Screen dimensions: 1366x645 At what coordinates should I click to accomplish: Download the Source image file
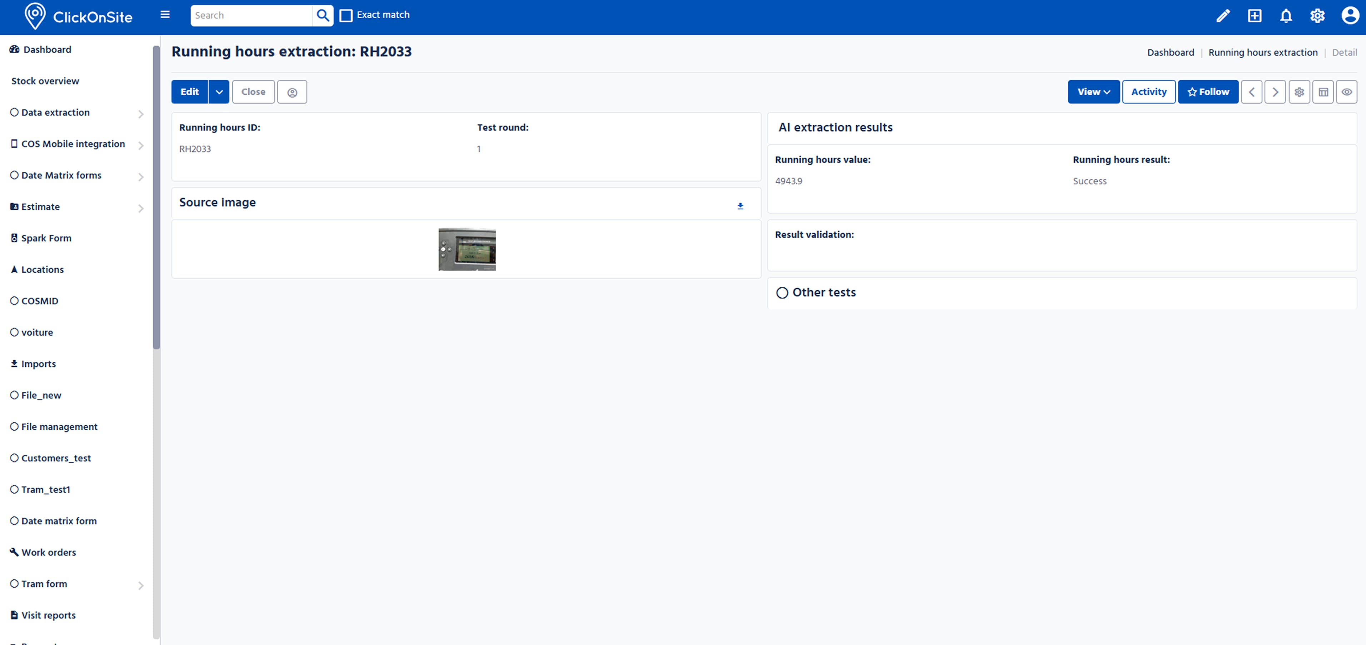pos(740,206)
